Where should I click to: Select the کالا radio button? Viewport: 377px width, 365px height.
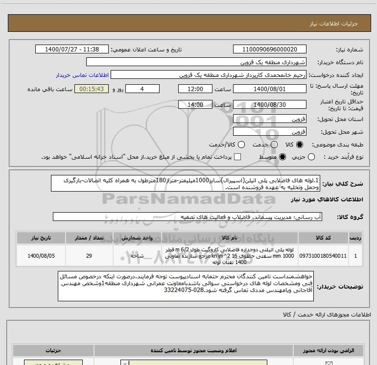tap(300, 145)
